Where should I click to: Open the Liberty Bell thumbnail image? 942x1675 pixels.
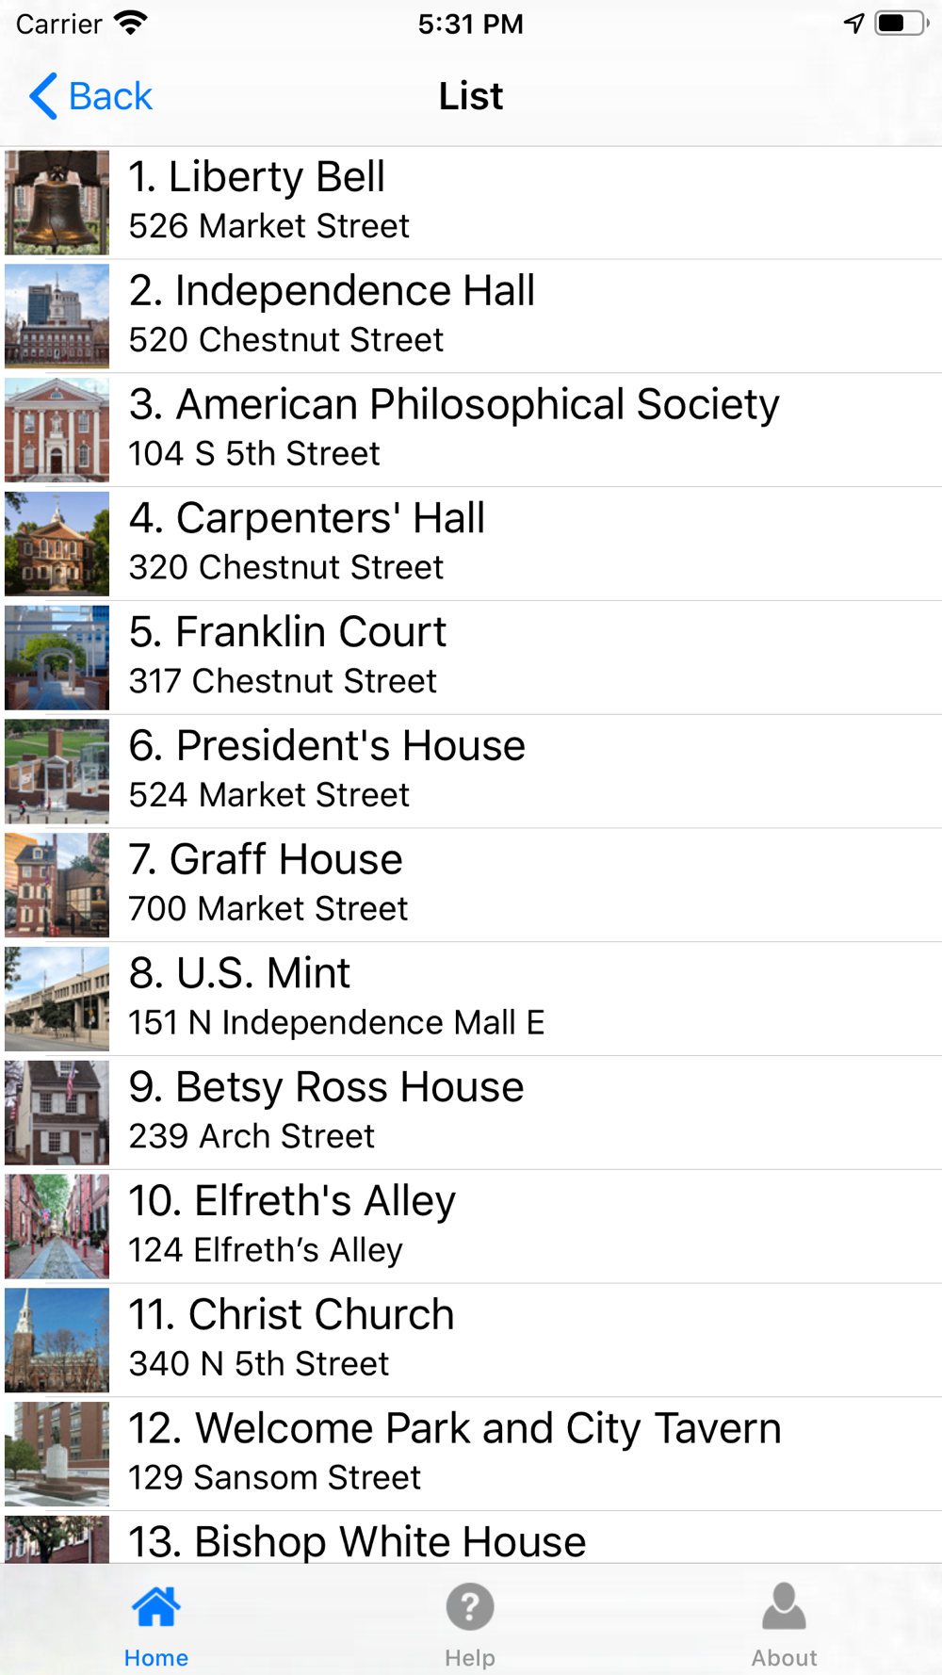click(x=57, y=203)
